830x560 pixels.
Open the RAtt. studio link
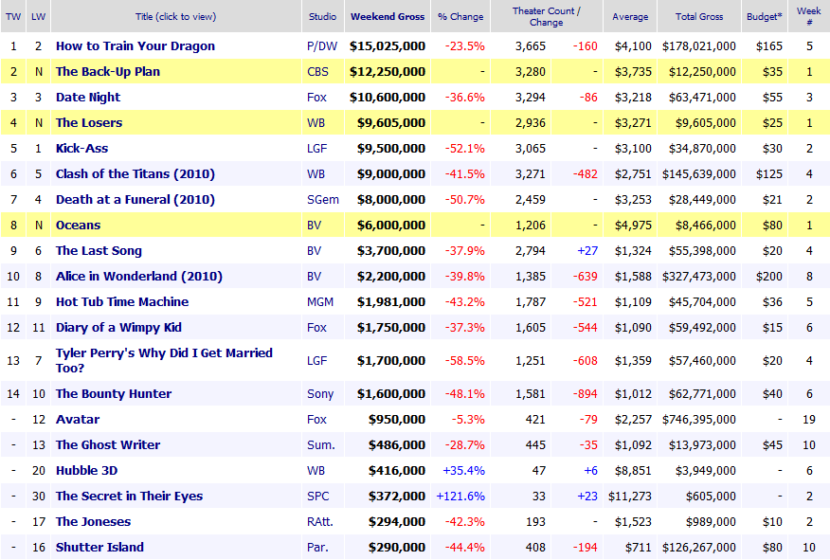tap(320, 522)
